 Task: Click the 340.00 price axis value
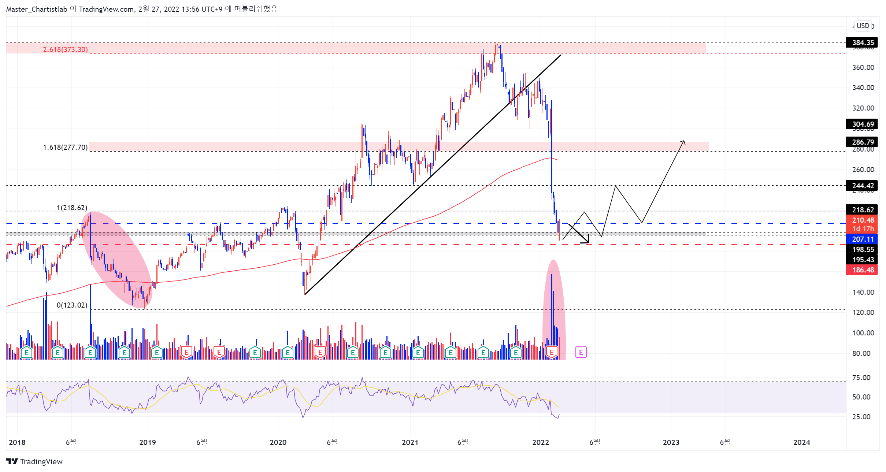click(x=863, y=88)
